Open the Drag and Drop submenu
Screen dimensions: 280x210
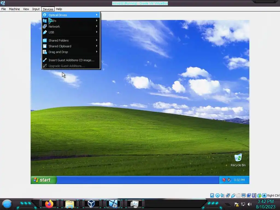click(x=71, y=52)
